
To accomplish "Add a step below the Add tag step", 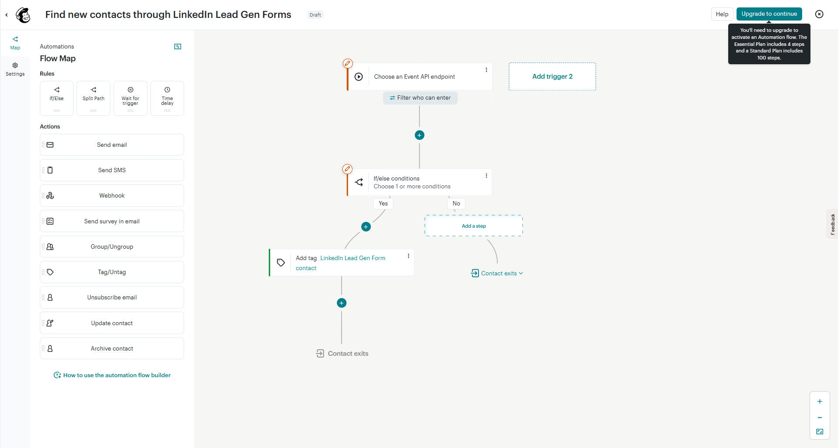I will point(342,303).
